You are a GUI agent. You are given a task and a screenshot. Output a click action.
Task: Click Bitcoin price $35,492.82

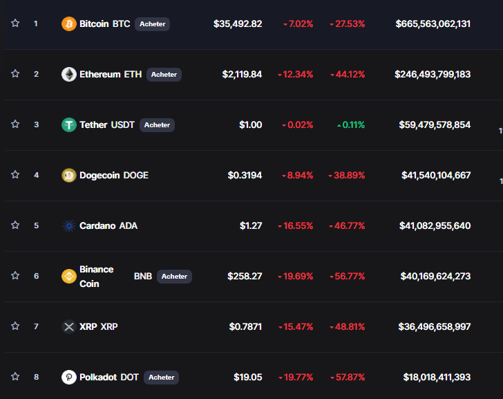[x=238, y=24]
